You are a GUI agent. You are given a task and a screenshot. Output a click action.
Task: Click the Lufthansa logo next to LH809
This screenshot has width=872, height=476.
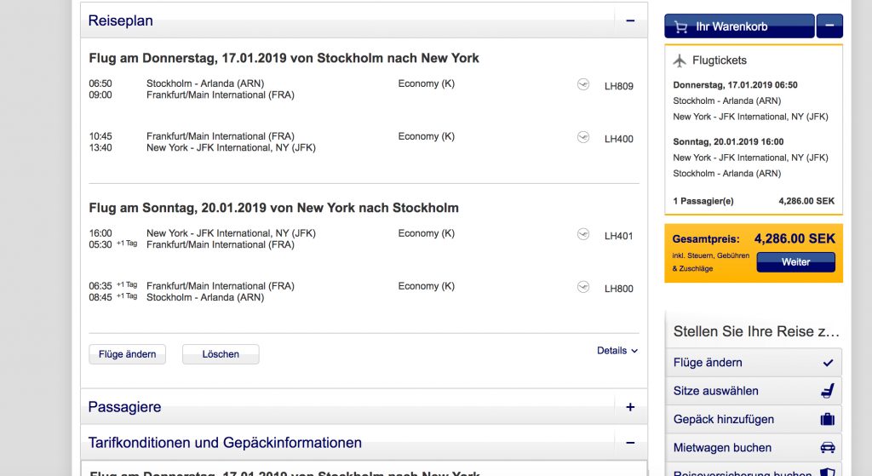pos(583,84)
